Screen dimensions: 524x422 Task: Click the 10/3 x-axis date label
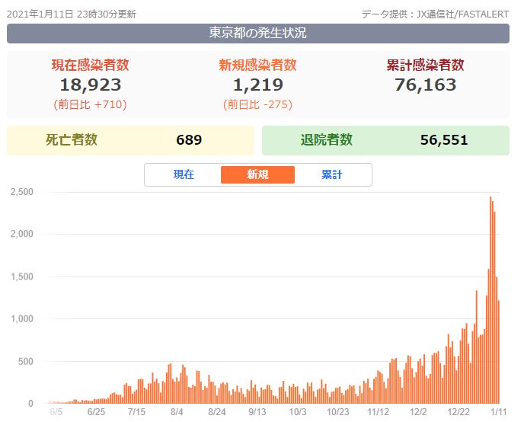298,411
